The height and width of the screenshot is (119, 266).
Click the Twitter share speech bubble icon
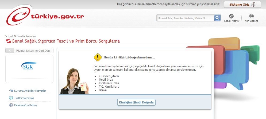point(11,98)
